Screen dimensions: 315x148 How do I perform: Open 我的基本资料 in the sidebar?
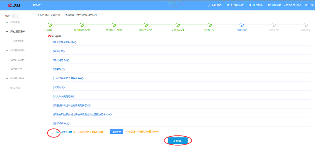click(17, 50)
